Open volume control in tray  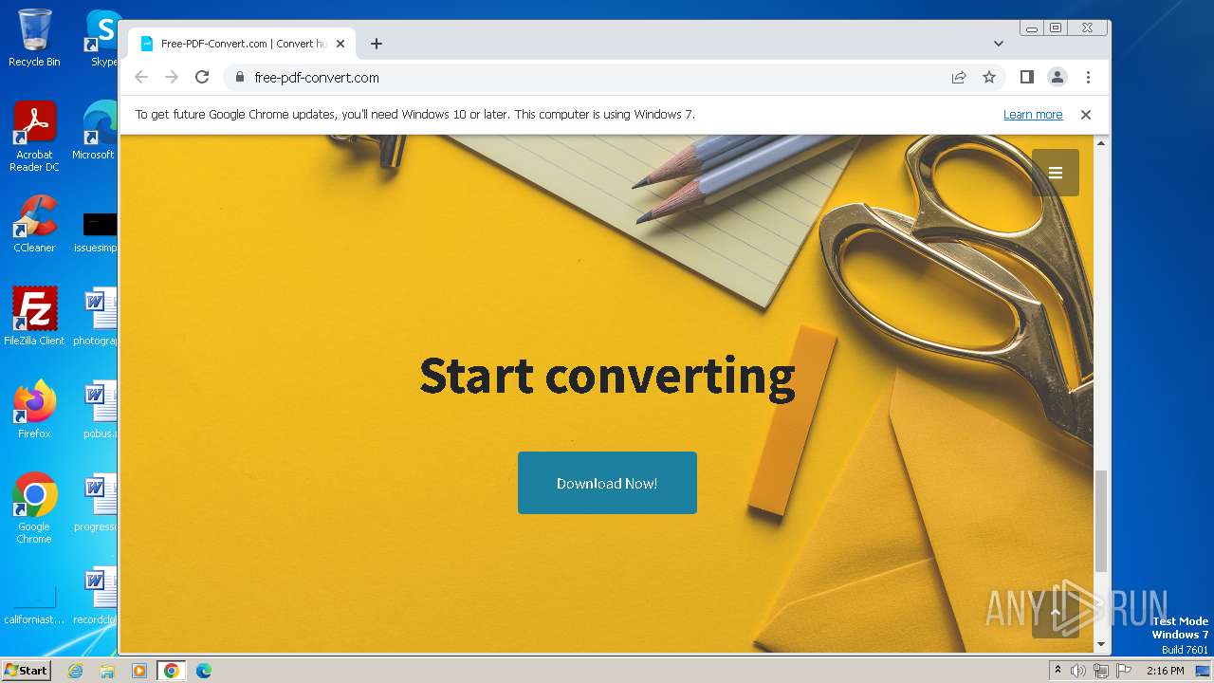(1078, 671)
